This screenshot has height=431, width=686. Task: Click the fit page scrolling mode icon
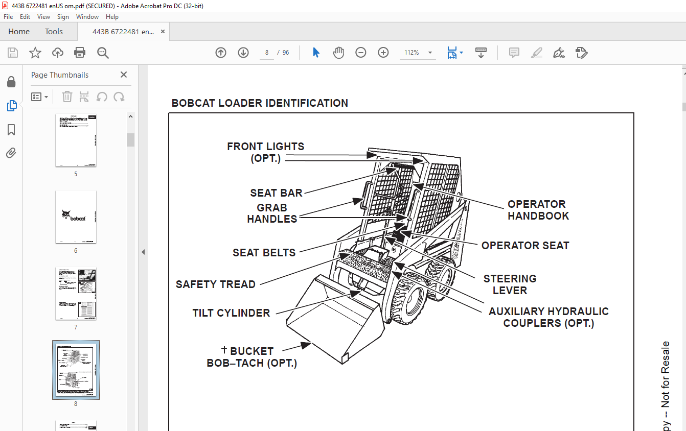pyautogui.click(x=452, y=53)
